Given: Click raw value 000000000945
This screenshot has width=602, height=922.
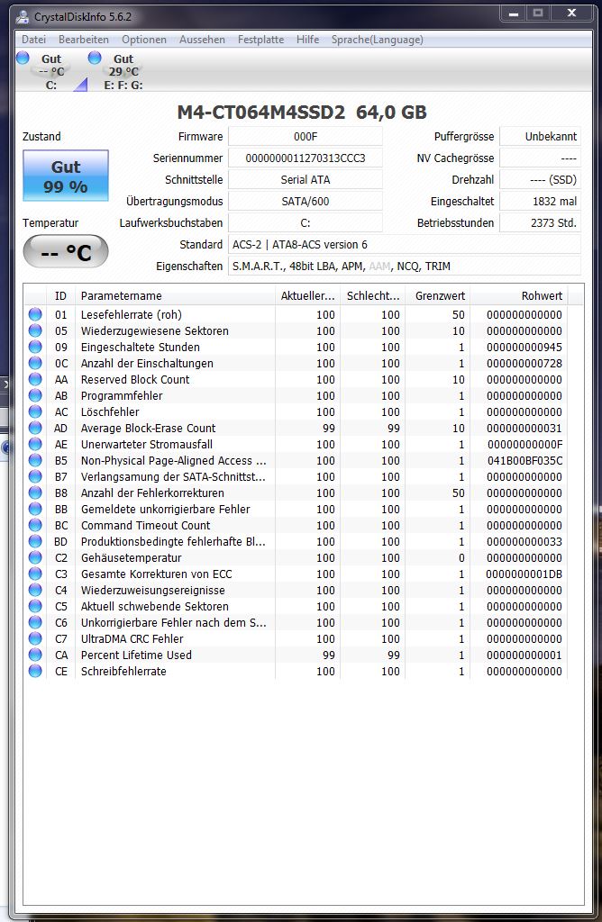Looking at the screenshot, I should click(524, 347).
